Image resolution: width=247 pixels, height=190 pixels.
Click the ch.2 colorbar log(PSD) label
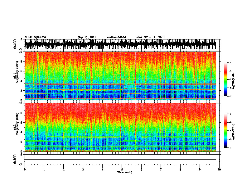[x=234, y=132]
